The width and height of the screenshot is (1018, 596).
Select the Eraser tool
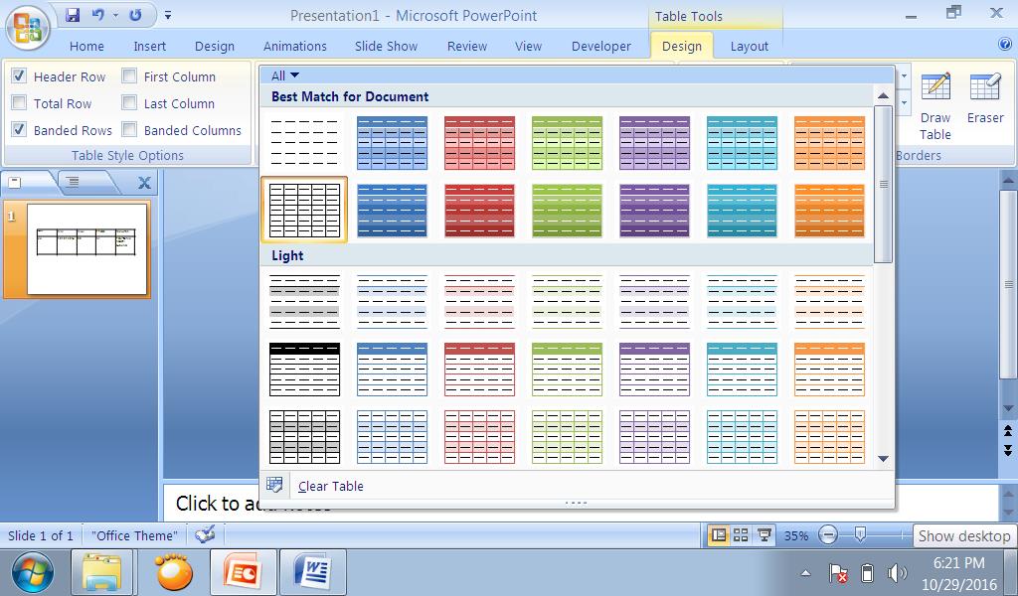coord(985,99)
